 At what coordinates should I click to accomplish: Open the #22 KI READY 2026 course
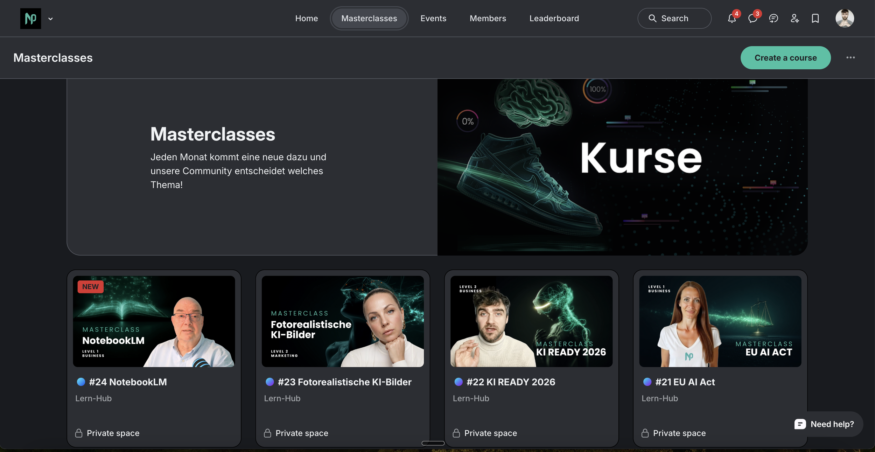pyautogui.click(x=511, y=382)
